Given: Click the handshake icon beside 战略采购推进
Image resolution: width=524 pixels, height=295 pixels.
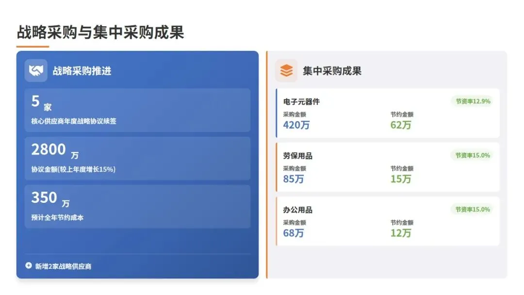Looking at the screenshot, I should [36, 70].
